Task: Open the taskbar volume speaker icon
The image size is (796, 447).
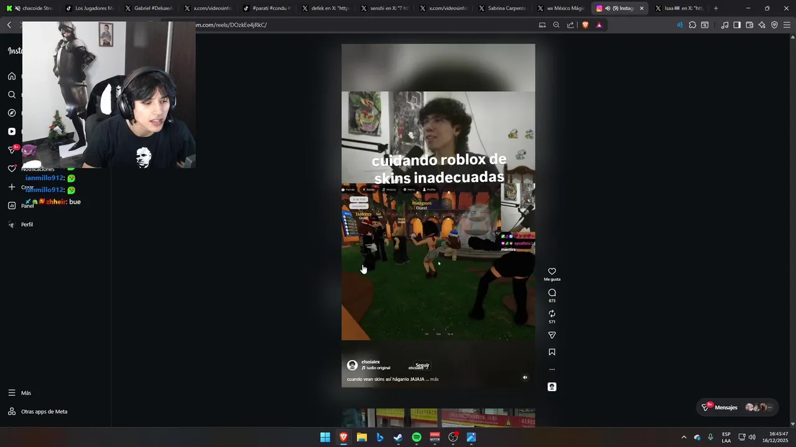Action: pyautogui.click(x=752, y=437)
